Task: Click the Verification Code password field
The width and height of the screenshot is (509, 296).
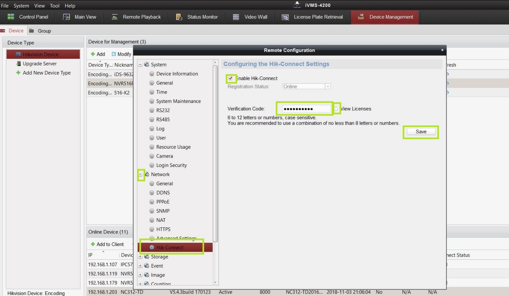Action: [307, 109]
